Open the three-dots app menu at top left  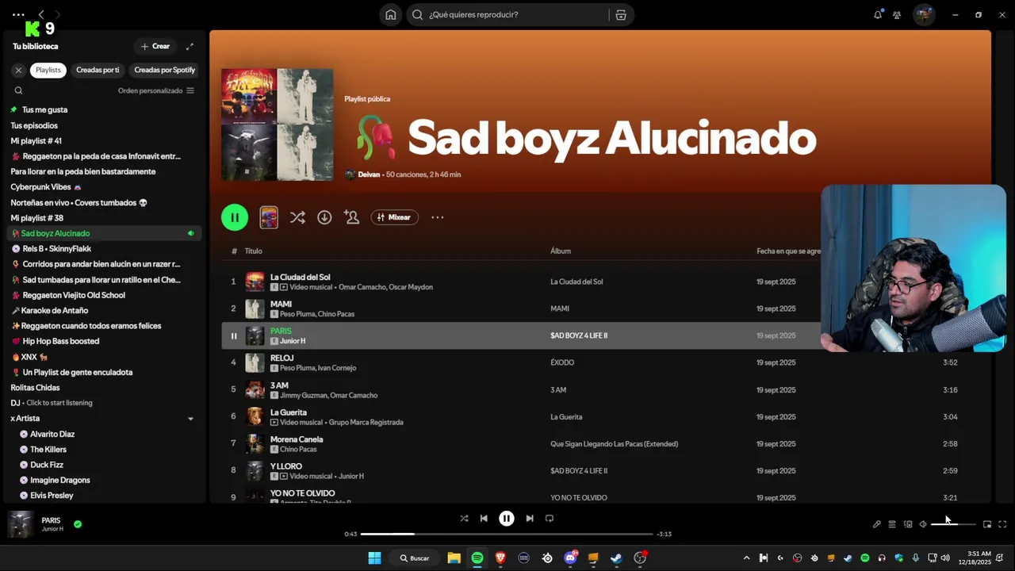18,14
